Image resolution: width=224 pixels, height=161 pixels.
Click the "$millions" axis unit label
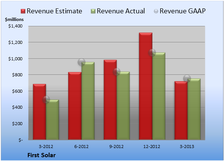tap(14, 19)
